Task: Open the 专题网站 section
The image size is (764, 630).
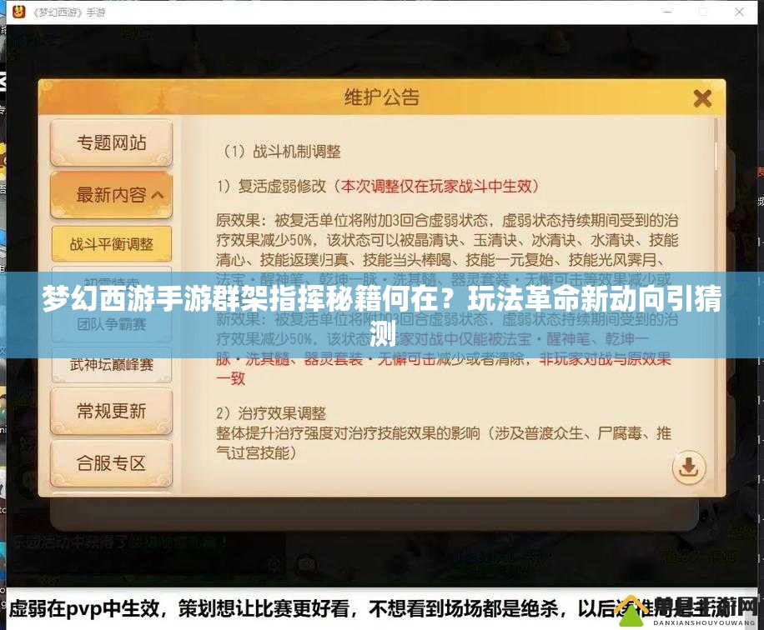Action: point(111,143)
